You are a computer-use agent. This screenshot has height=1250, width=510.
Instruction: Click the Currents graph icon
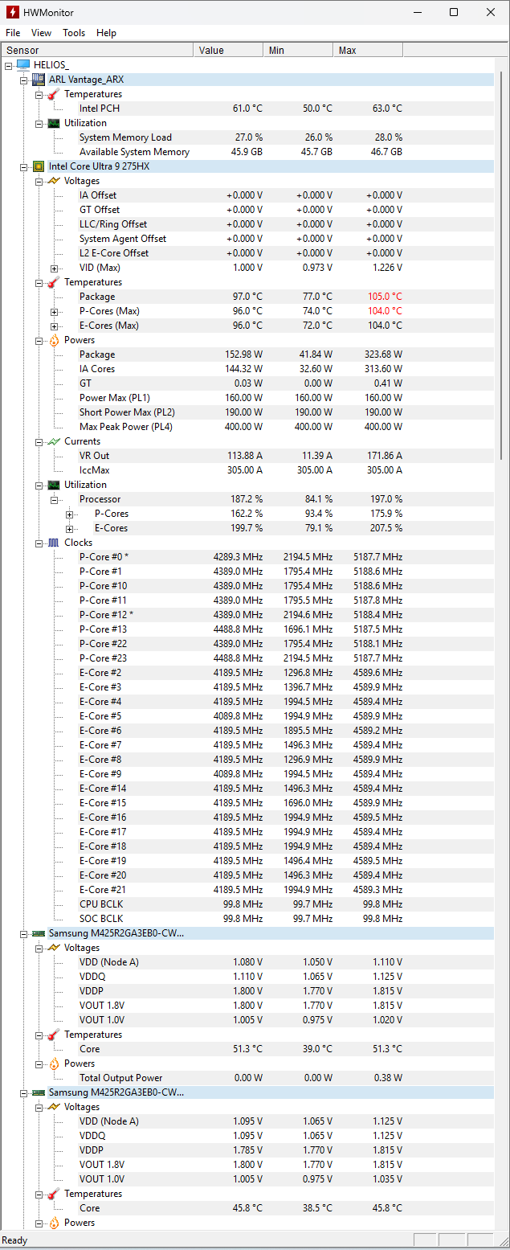point(53,441)
